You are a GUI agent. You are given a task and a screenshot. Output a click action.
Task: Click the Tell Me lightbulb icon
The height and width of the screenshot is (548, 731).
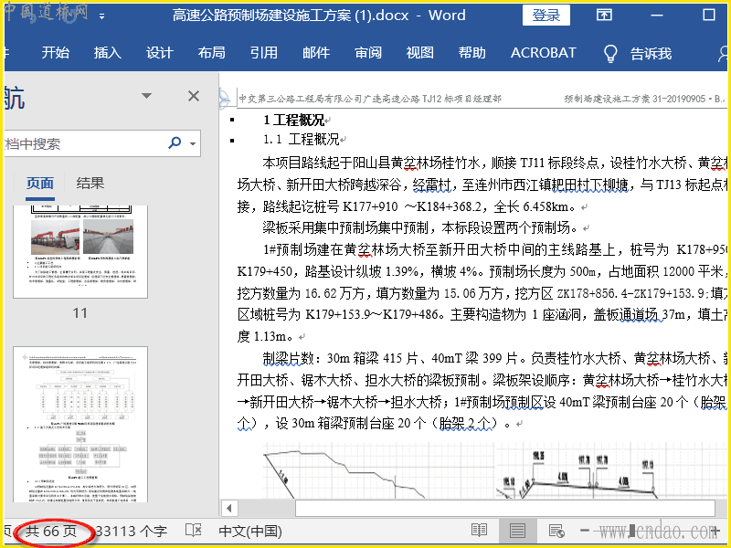(611, 53)
